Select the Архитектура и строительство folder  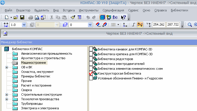(43, 58)
